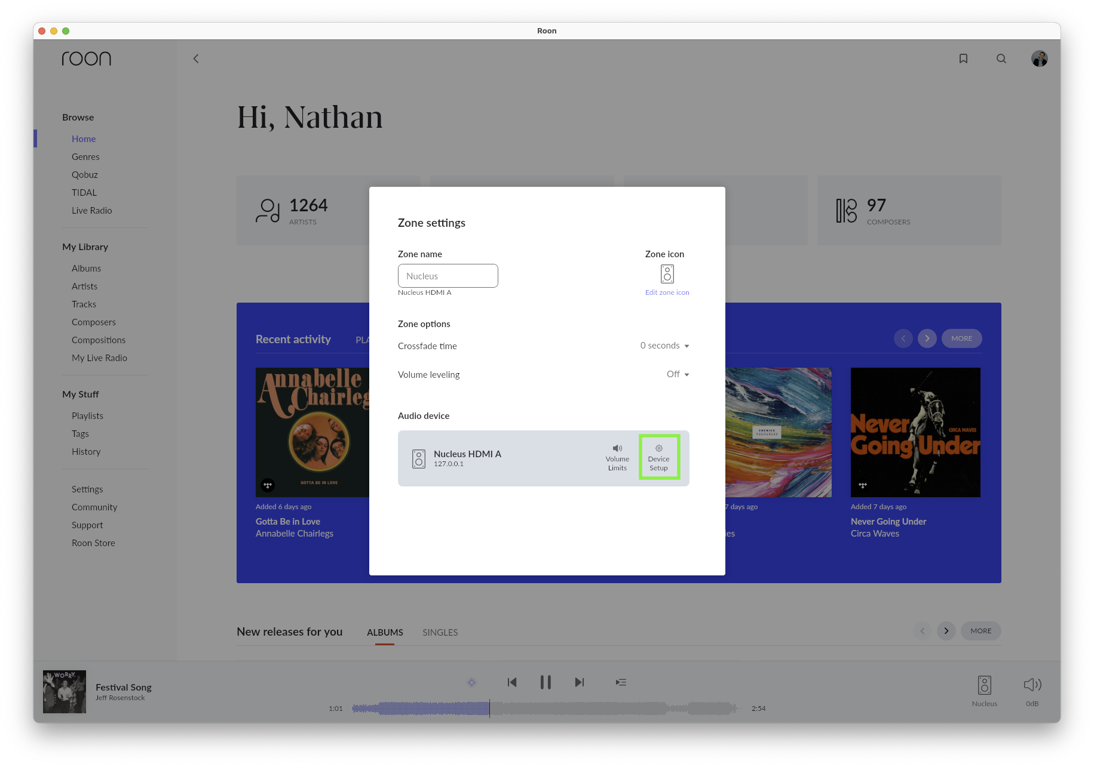Open Artists in My Library

point(84,286)
